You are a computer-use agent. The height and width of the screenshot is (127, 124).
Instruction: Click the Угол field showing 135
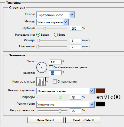click(x=55, y=62)
